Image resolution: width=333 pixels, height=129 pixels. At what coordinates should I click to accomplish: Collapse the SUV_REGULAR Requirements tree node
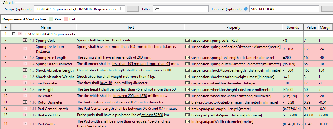point(14,34)
